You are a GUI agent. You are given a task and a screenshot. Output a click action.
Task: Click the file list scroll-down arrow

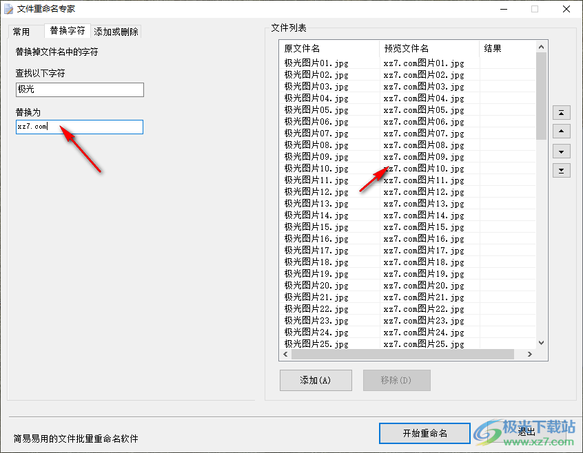click(542, 343)
